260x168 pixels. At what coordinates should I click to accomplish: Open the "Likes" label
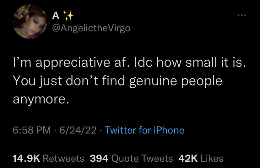click(x=212, y=158)
